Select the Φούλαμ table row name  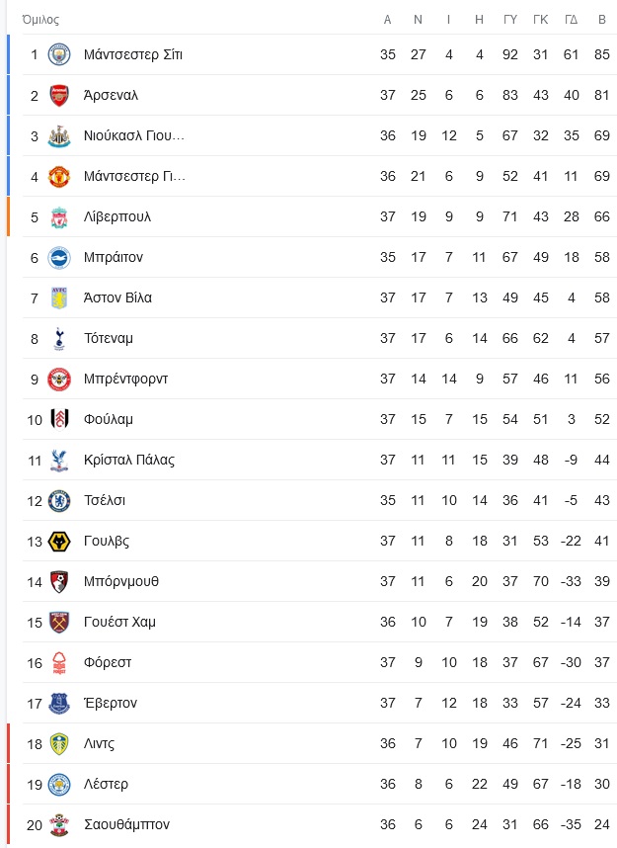(x=109, y=420)
